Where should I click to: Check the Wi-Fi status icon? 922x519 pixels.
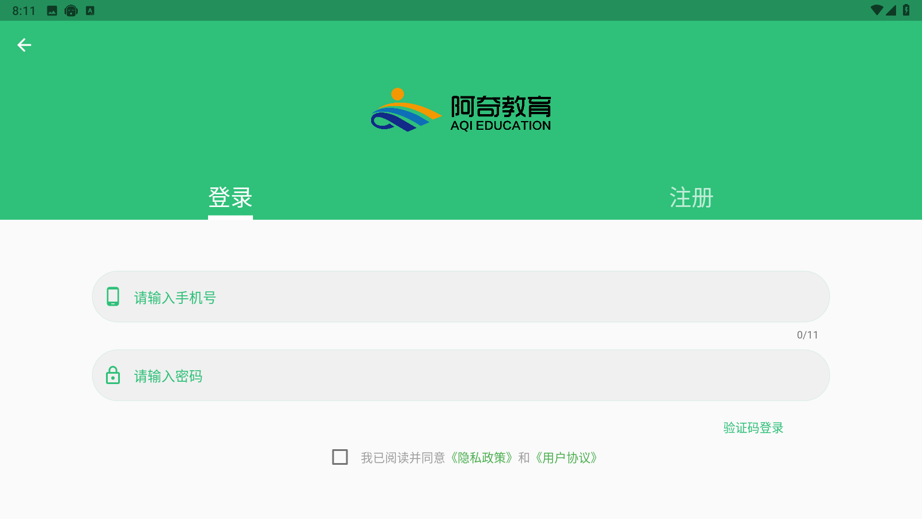click(x=877, y=10)
